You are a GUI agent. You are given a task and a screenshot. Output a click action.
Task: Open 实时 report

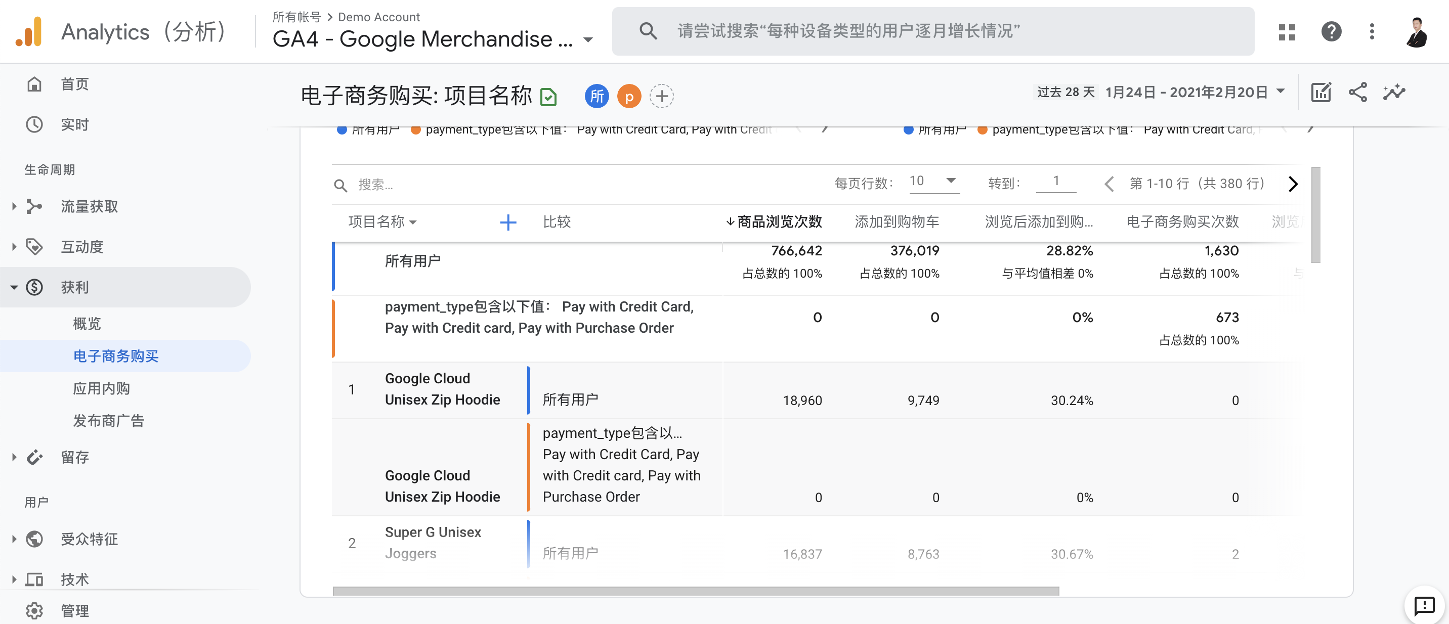(x=74, y=125)
